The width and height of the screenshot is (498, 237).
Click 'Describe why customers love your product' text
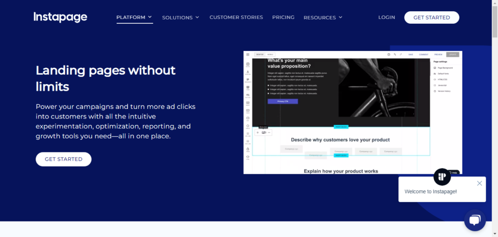click(340, 140)
